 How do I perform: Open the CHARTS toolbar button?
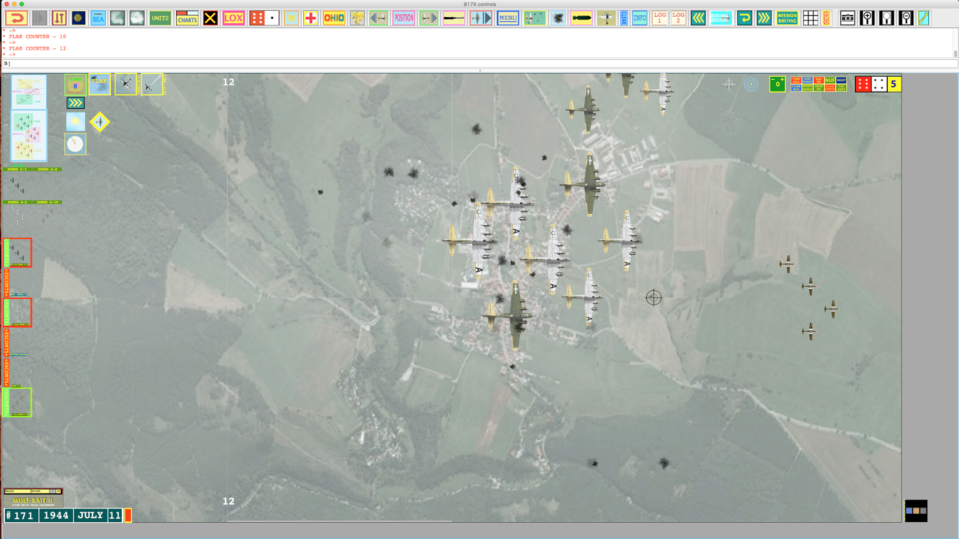(x=187, y=18)
